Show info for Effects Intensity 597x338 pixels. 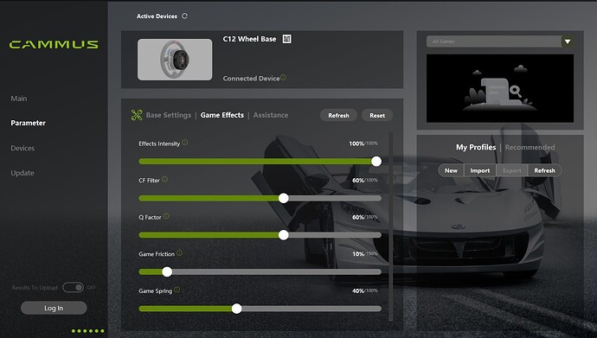tap(184, 143)
